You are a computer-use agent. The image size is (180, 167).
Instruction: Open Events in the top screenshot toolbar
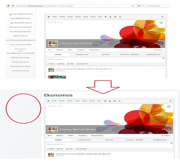pos(93,17)
